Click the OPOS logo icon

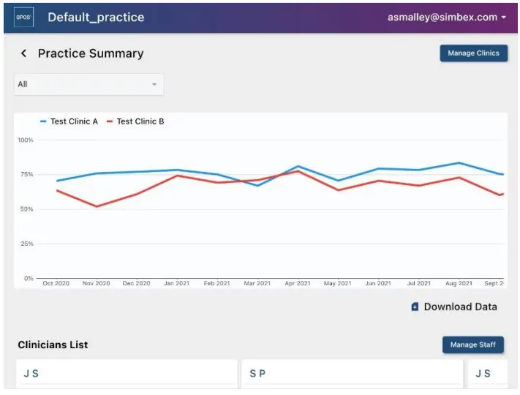point(23,17)
